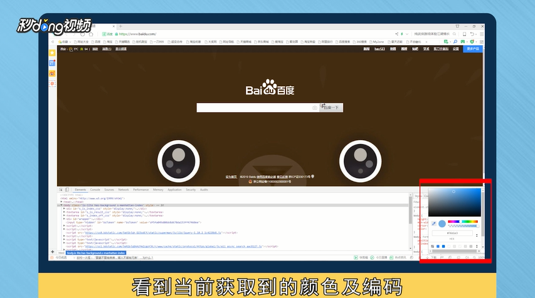
Task: Open the Weibo eye sidebar icon
Action: pyautogui.click(x=52, y=74)
